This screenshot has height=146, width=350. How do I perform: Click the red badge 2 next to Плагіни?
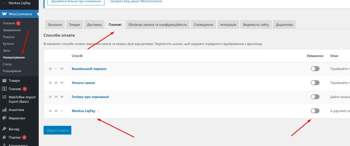[x=24, y=137]
